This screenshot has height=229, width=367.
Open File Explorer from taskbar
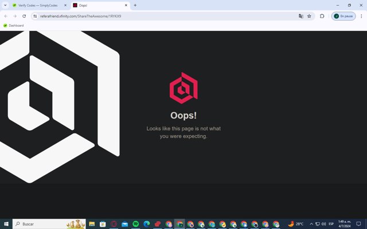coord(92,224)
